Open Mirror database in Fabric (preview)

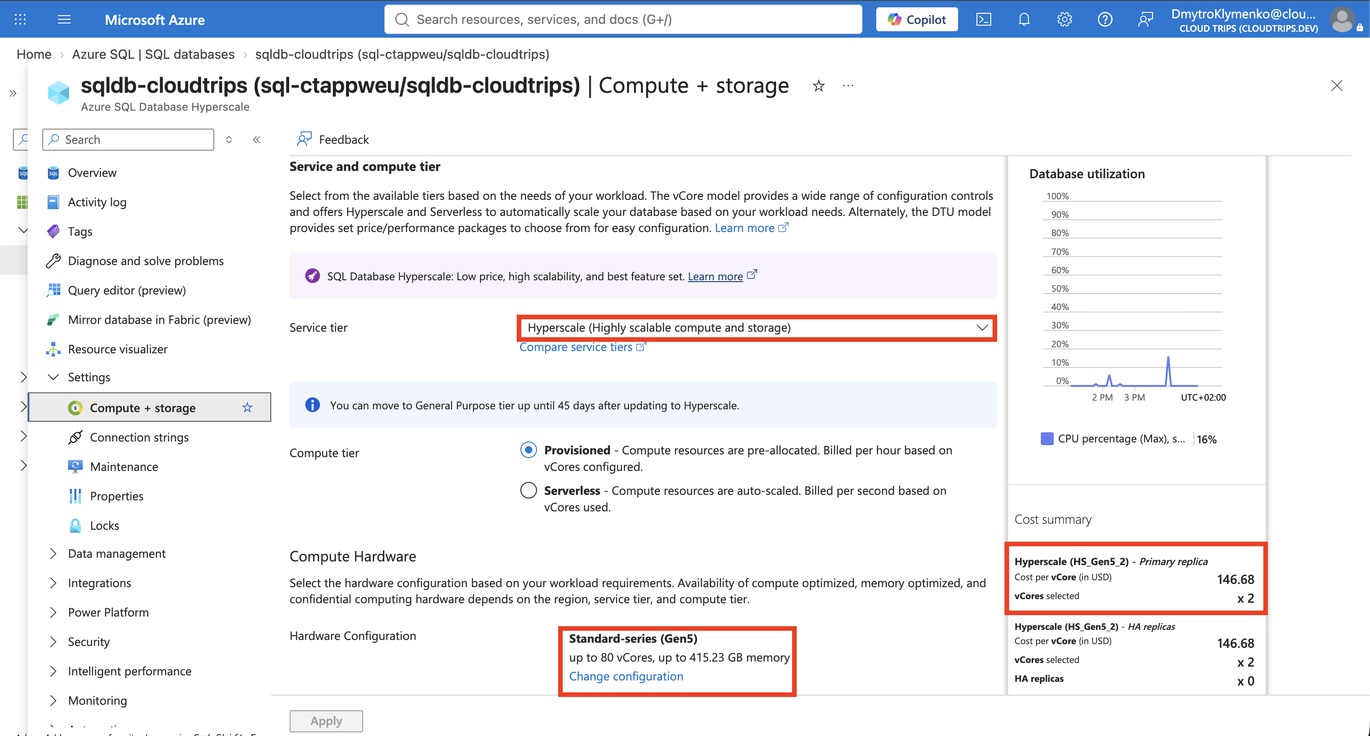pos(160,319)
